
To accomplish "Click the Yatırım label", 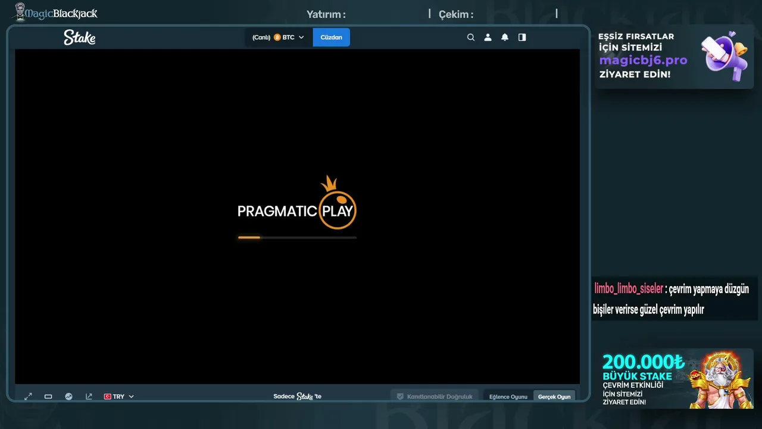I will point(326,14).
